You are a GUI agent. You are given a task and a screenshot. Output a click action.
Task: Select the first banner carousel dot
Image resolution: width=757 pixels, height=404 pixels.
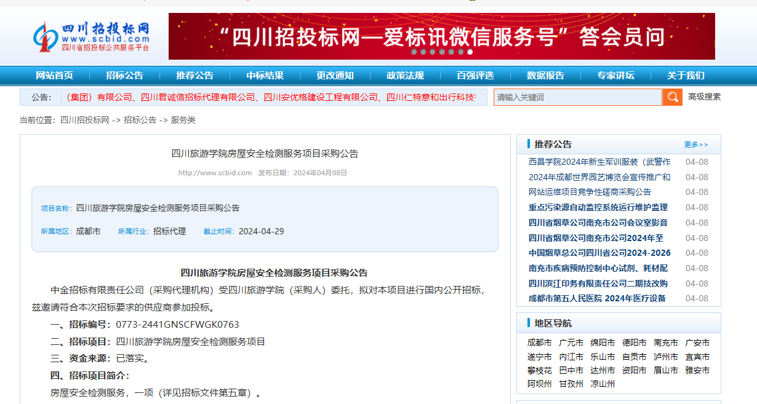click(x=414, y=52)
